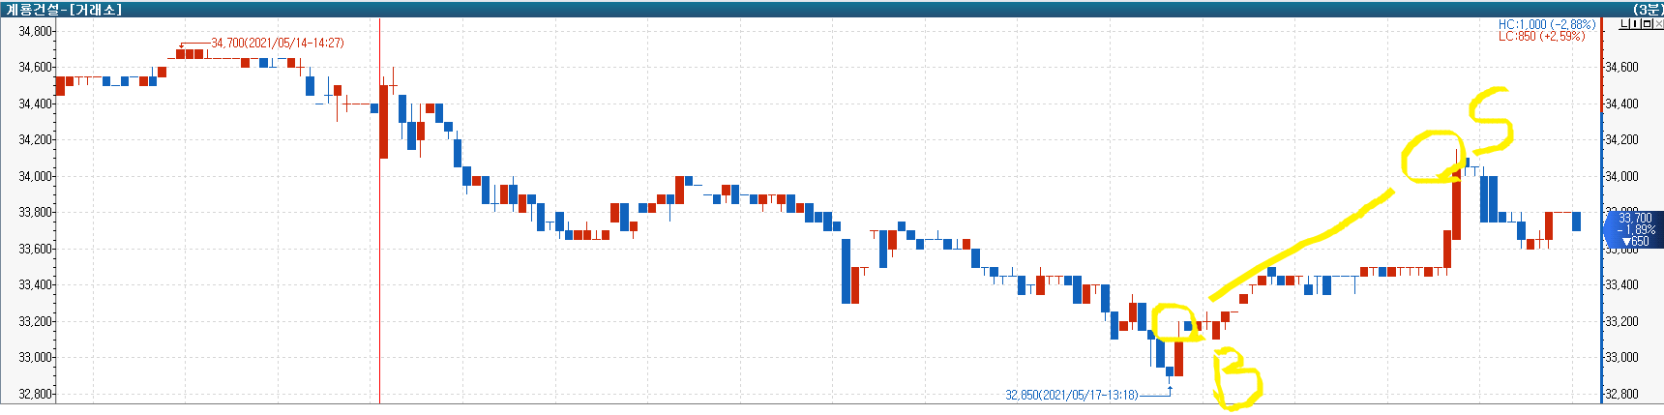Screen dimensions: 1664x415
Task: Click the blue current price tag 33,700
Action: (x=1634, y=230)
